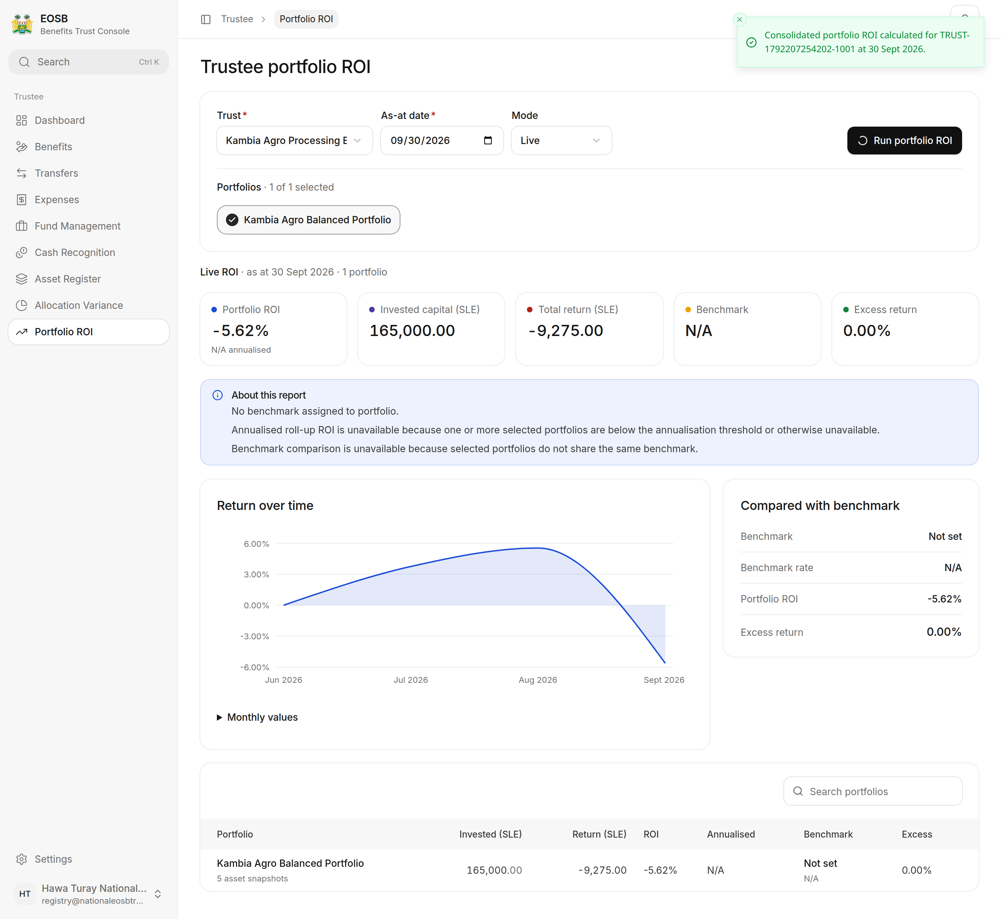Expand the user account switcher chevron
The width and height of the screenshot is (1001, 919).
coord(157,894)
